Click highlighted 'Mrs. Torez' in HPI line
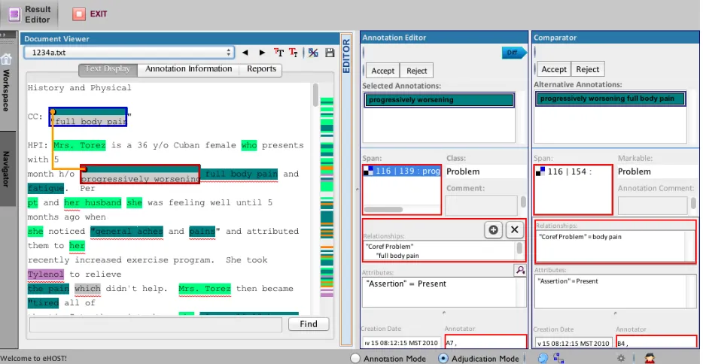Image resolution: width=703 pixels, height=364 pixels. pyautogui.click(x=79, y=145)
